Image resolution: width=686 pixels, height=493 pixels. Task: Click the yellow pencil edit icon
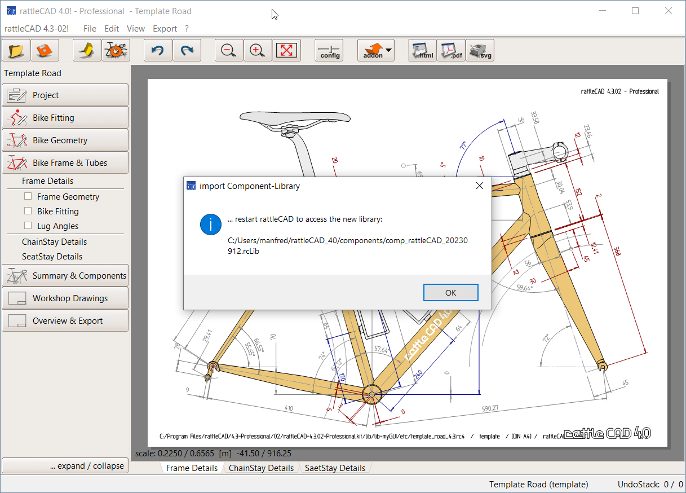87,50
